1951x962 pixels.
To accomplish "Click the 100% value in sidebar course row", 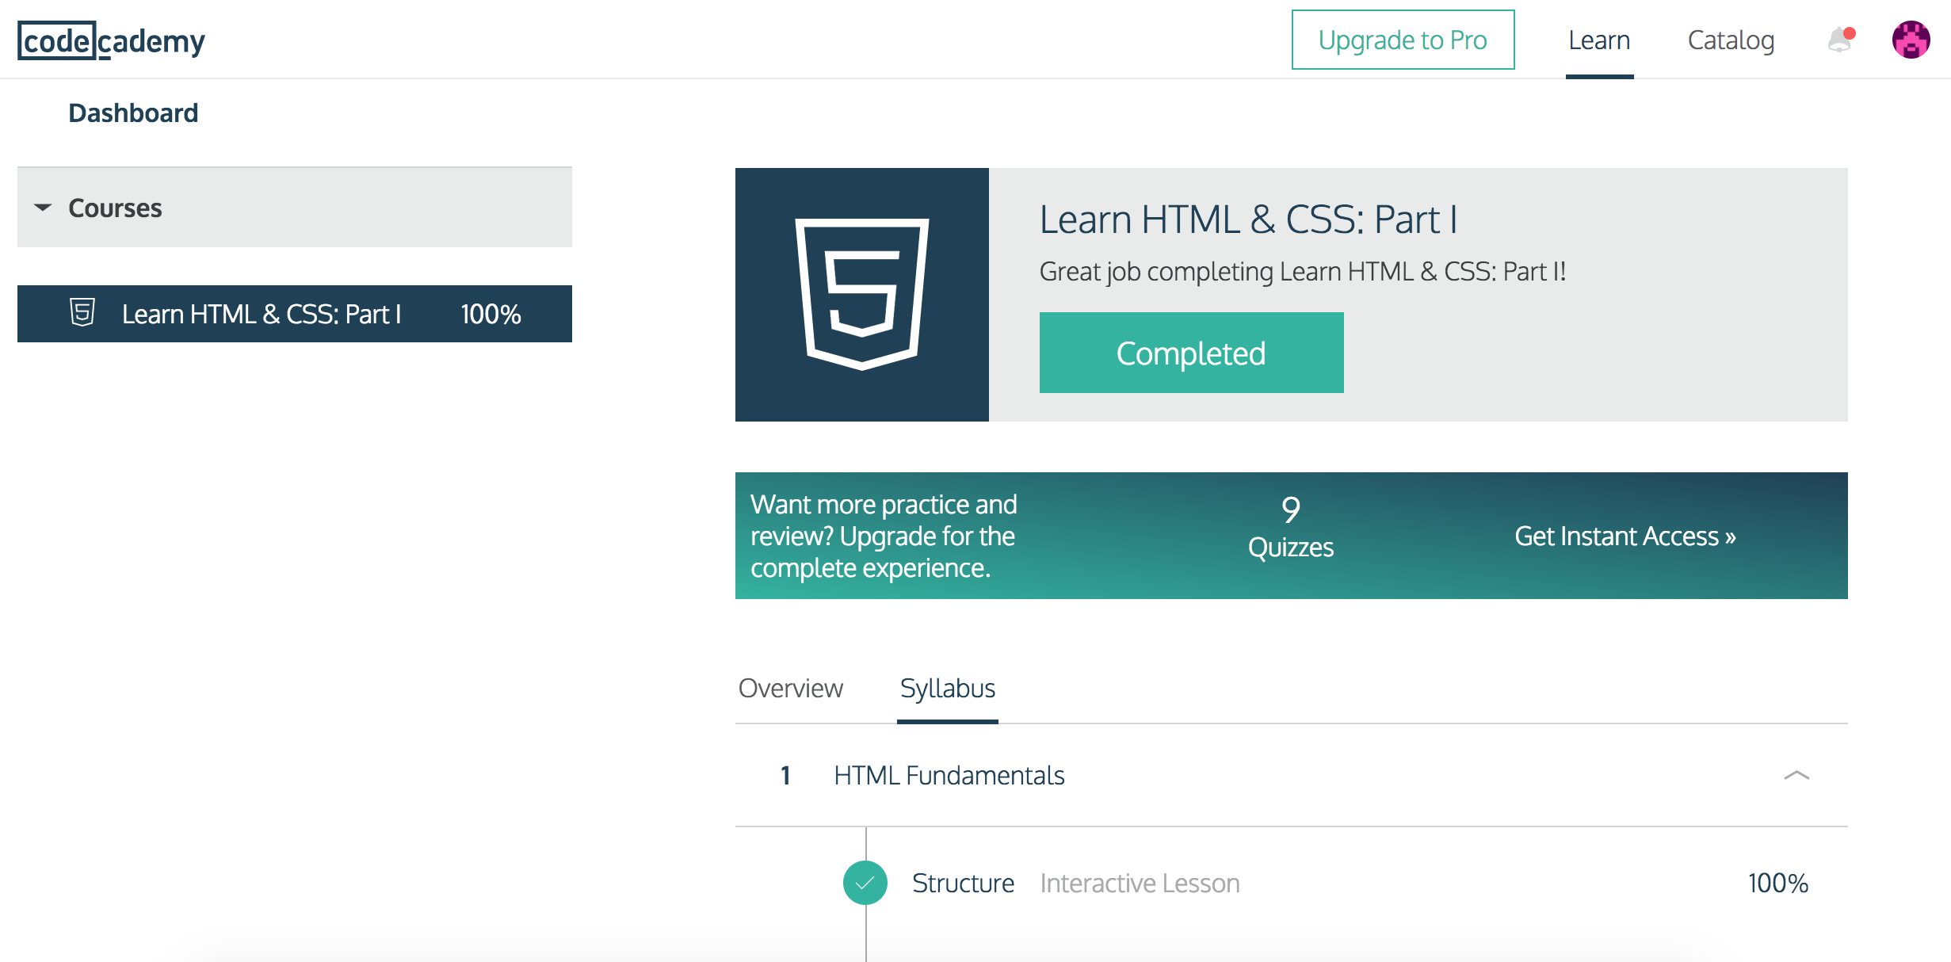I will (x=491, y=314).
